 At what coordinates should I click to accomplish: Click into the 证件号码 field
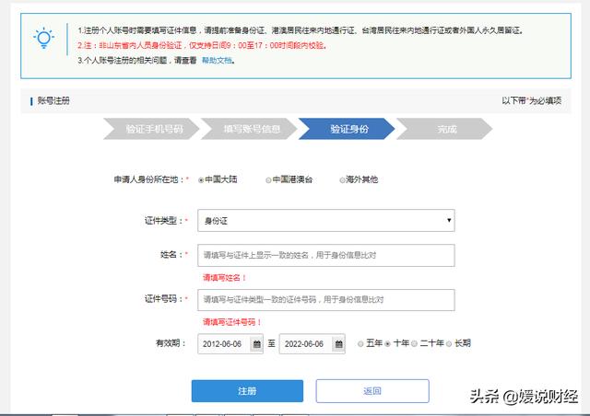[326, 300]
